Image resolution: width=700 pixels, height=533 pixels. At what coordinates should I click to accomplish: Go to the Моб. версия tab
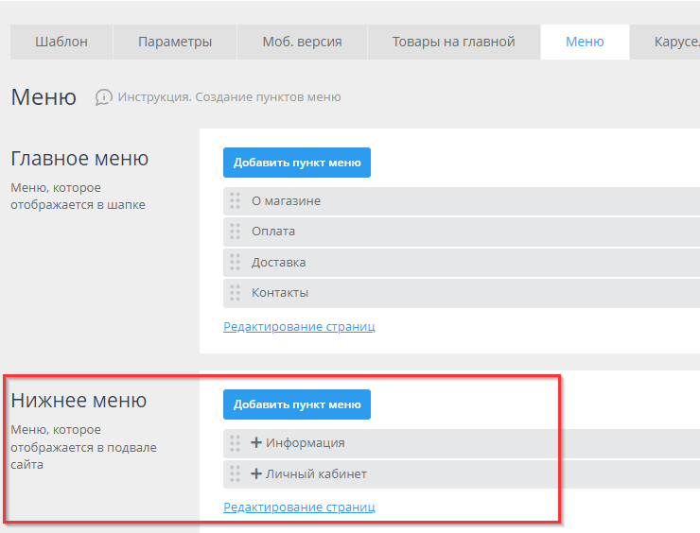click(x=302, y=42)
